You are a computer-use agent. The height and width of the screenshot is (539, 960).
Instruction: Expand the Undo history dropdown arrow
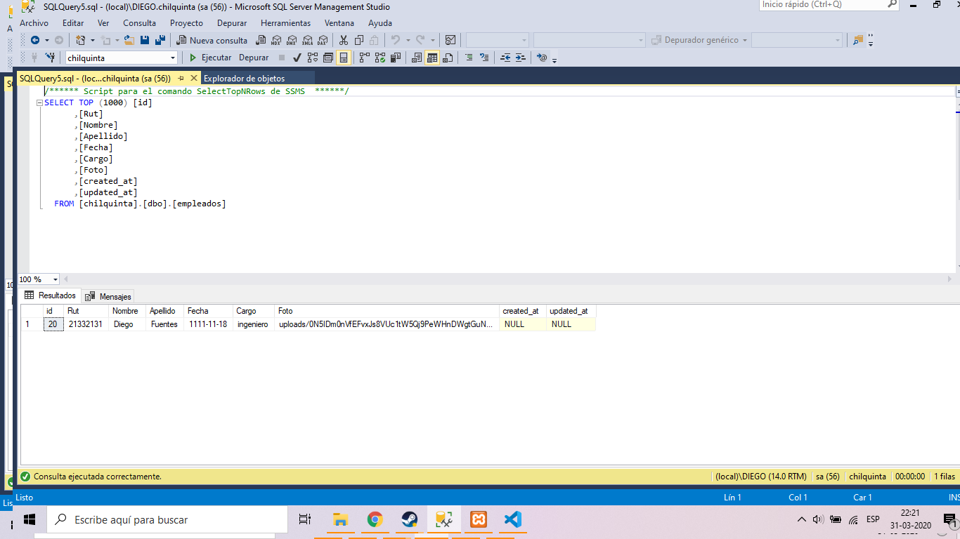tap(408, 40)
